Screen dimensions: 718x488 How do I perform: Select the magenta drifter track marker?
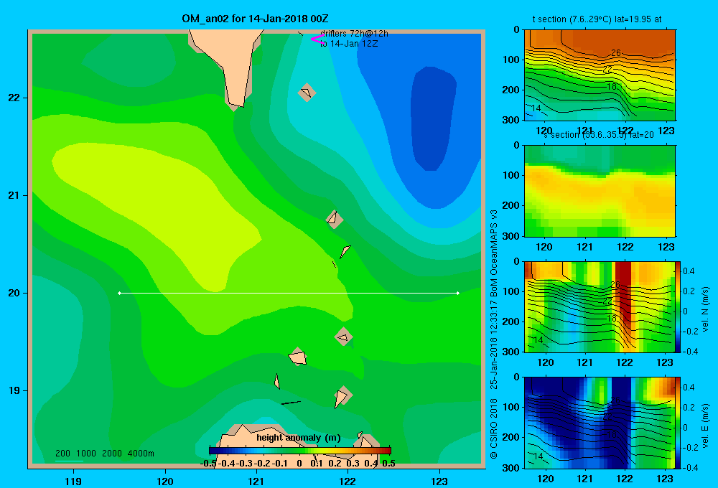(x=317, y=39)
